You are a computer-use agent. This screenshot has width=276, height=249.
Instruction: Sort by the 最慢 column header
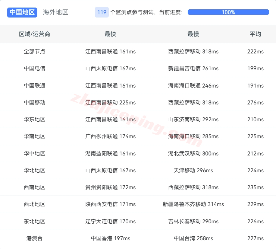(193, 34)
